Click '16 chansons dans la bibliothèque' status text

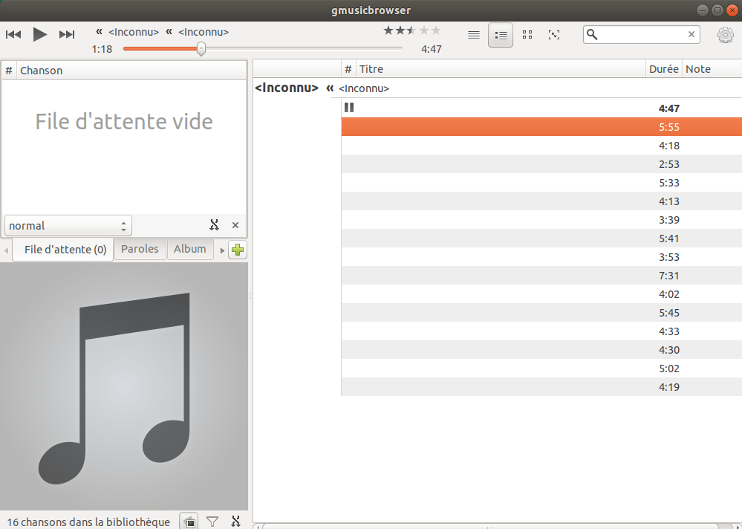[x=88, y=522]
